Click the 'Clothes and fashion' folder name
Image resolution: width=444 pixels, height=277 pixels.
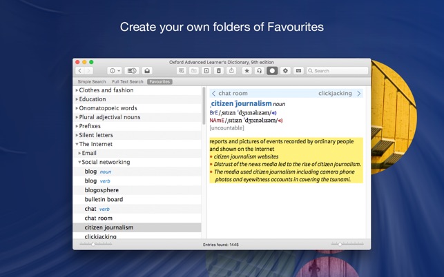tap(106, 90)
